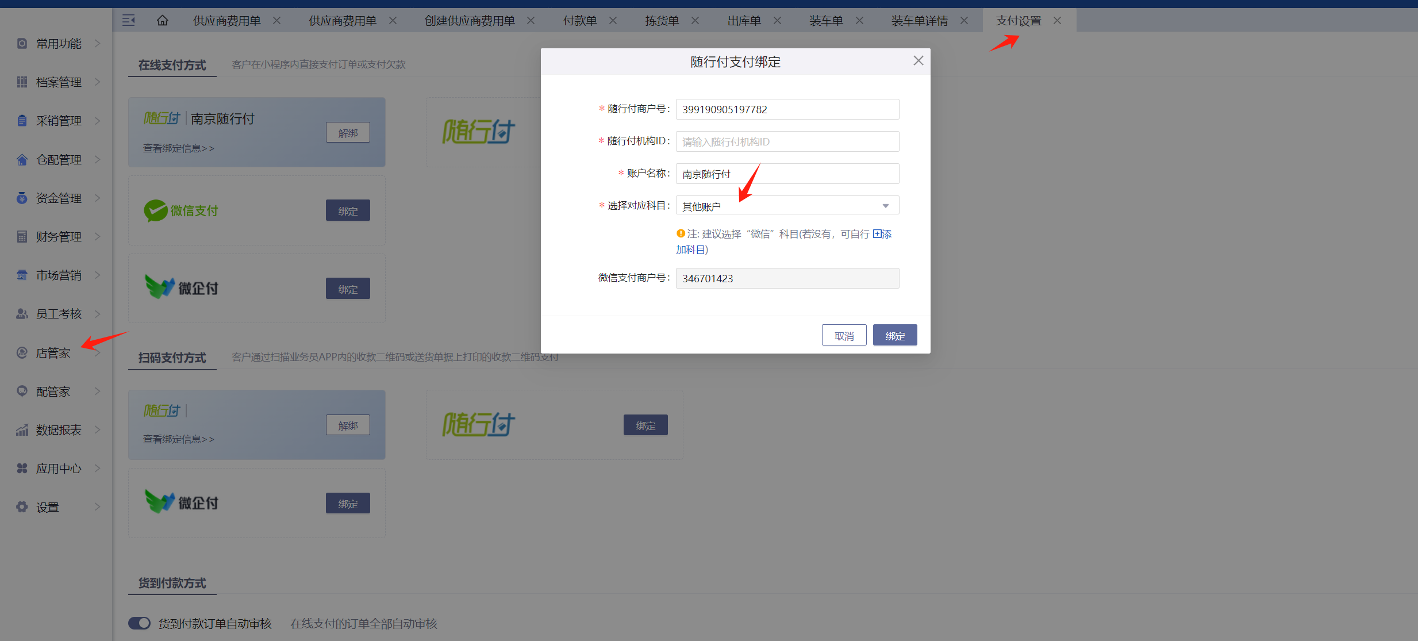
Task: Click the 数据报表 chart icon
Action: click(22, 430)
